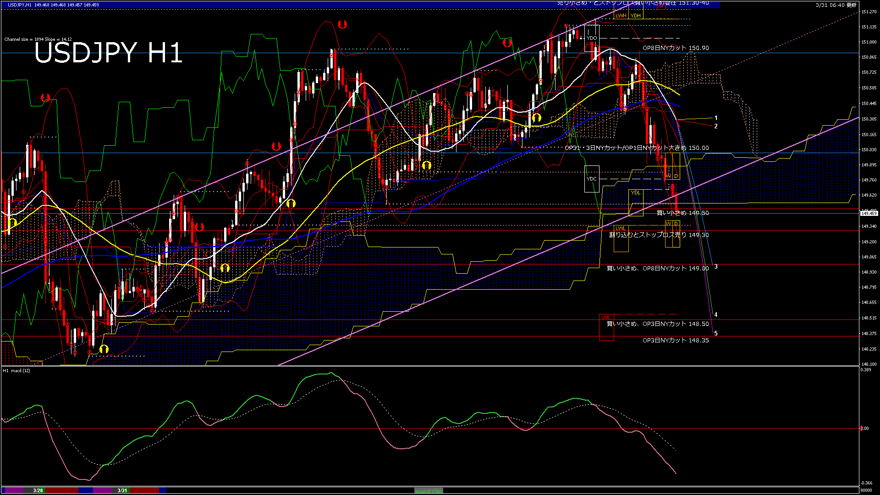The image size is (880, 495).
Task: Click the 3/28 date label on time axis
Action: [38, 490]
